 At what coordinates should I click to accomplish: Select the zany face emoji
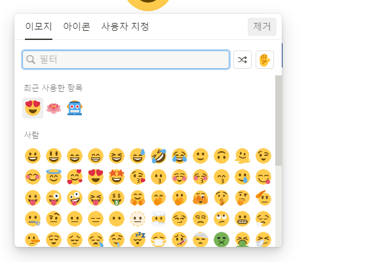click(x=75, y=198)
